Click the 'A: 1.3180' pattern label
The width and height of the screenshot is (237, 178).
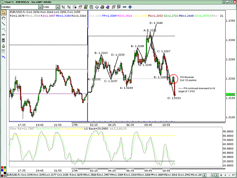126,88
